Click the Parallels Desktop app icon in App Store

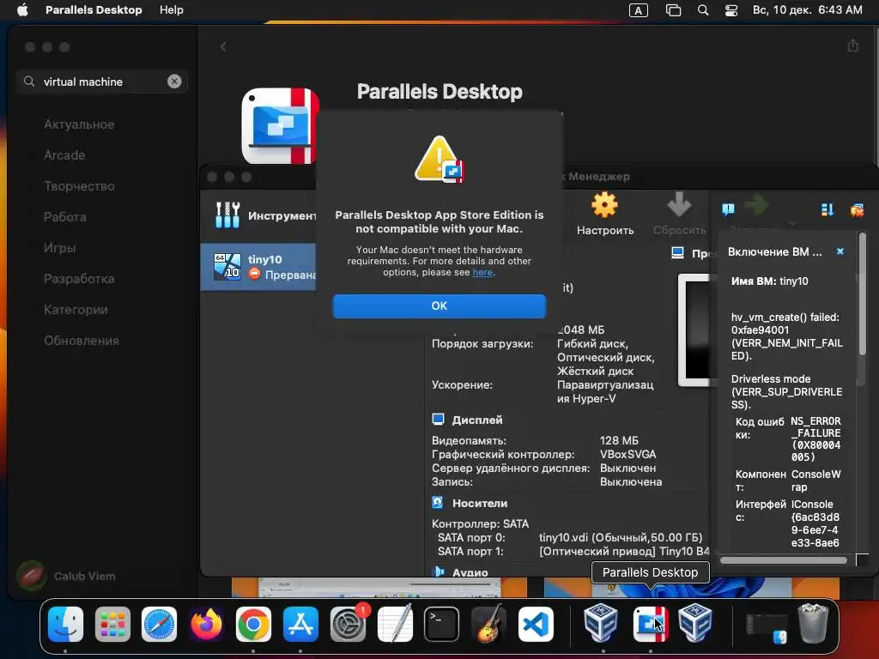click(279, 126)
